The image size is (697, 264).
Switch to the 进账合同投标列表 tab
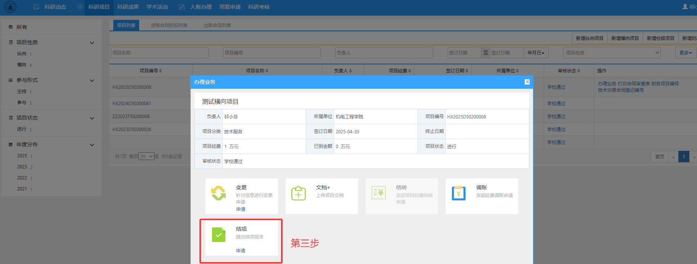point(169,26)
